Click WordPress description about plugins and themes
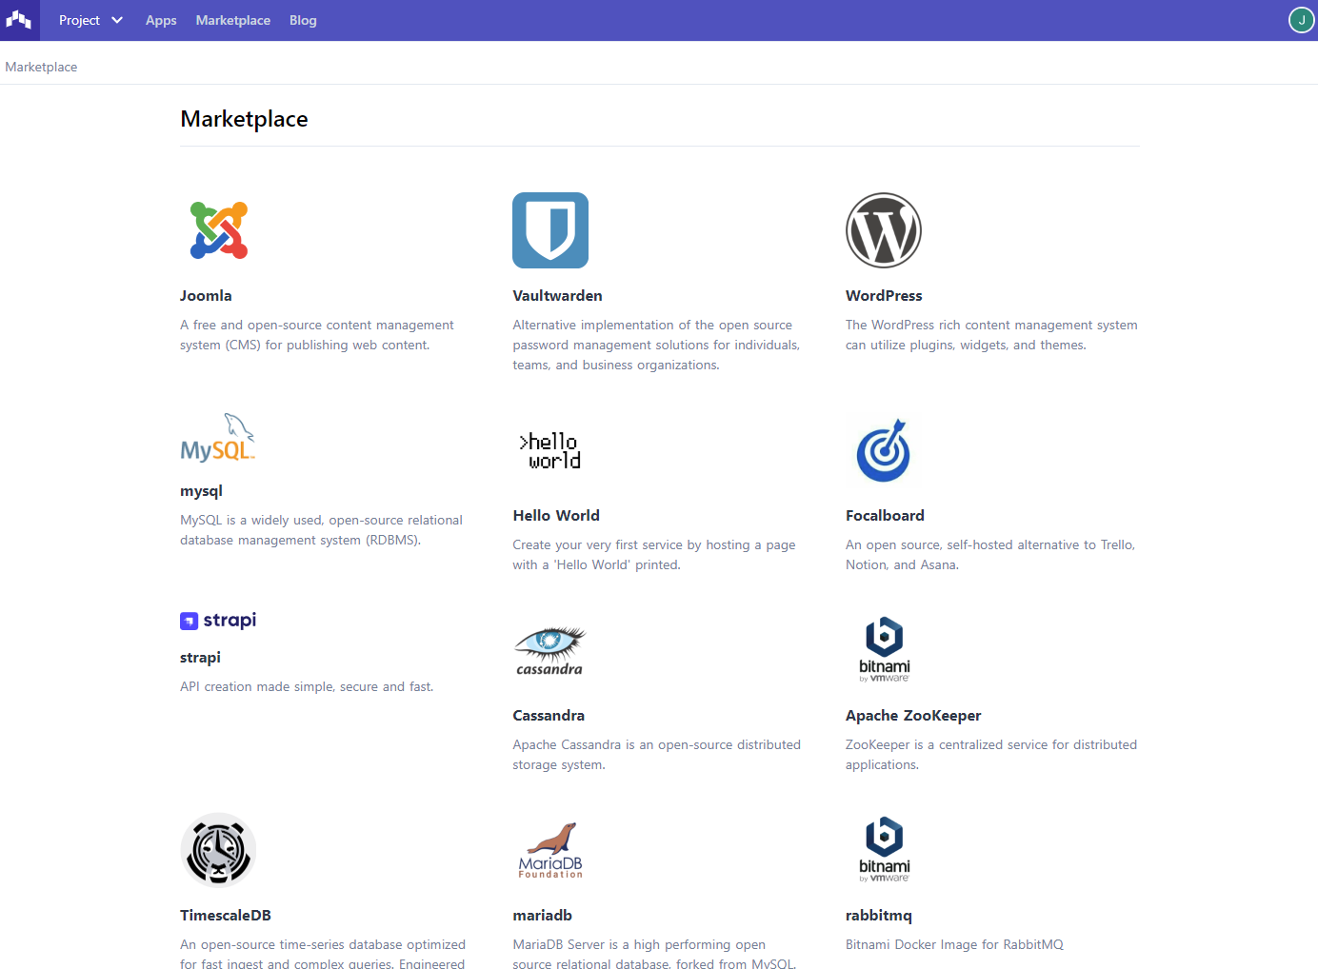This screenshot has height=969, width=1318. click(991, 335)
